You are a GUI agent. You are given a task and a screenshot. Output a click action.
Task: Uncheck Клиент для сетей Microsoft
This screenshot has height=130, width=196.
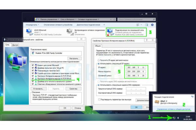coord(33,65)
